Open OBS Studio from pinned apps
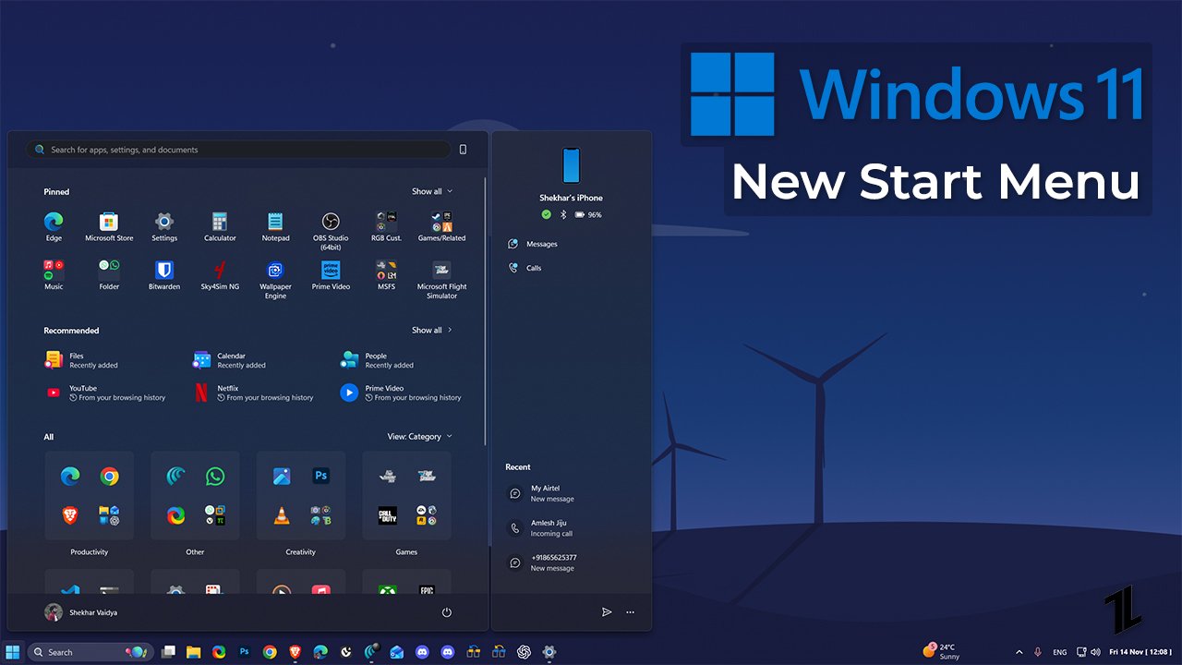Image resolution: width=1182 pixels, height=665 pixels. pos(331,222)
